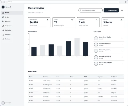
Task: Click the Marketing lightning icon in sidebar
Action: 3,30
